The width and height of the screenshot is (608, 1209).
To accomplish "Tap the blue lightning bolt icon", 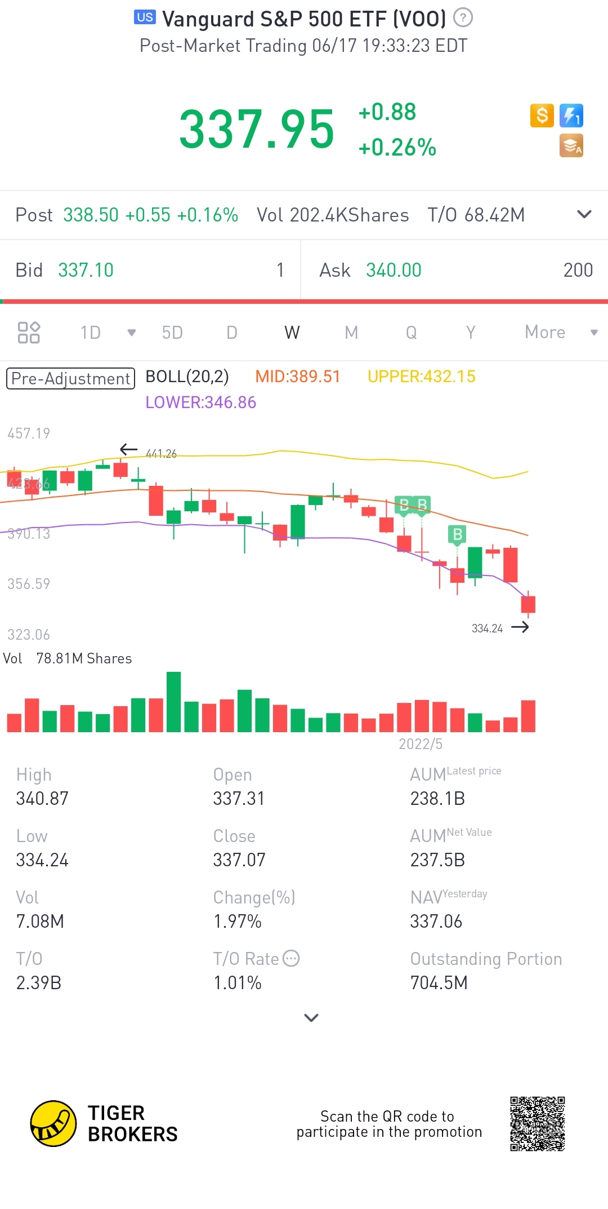I will 571,116.
